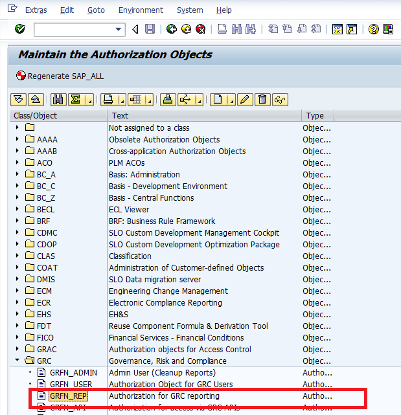
Task: Click the trash can Delete icon
Action: pos(262,100)
